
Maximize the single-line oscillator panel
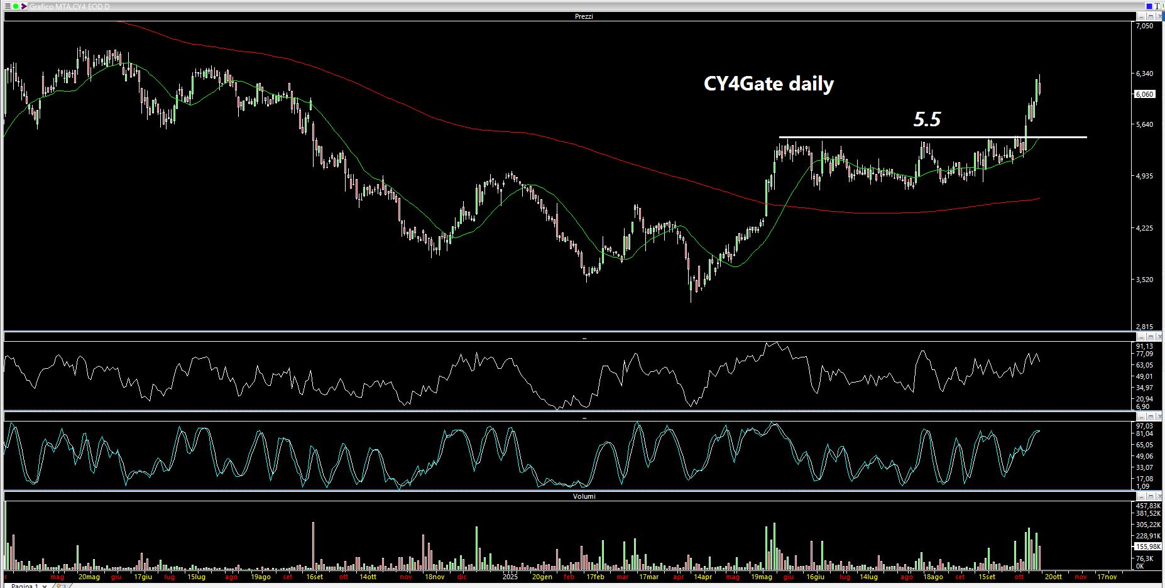click(1151, 337)
